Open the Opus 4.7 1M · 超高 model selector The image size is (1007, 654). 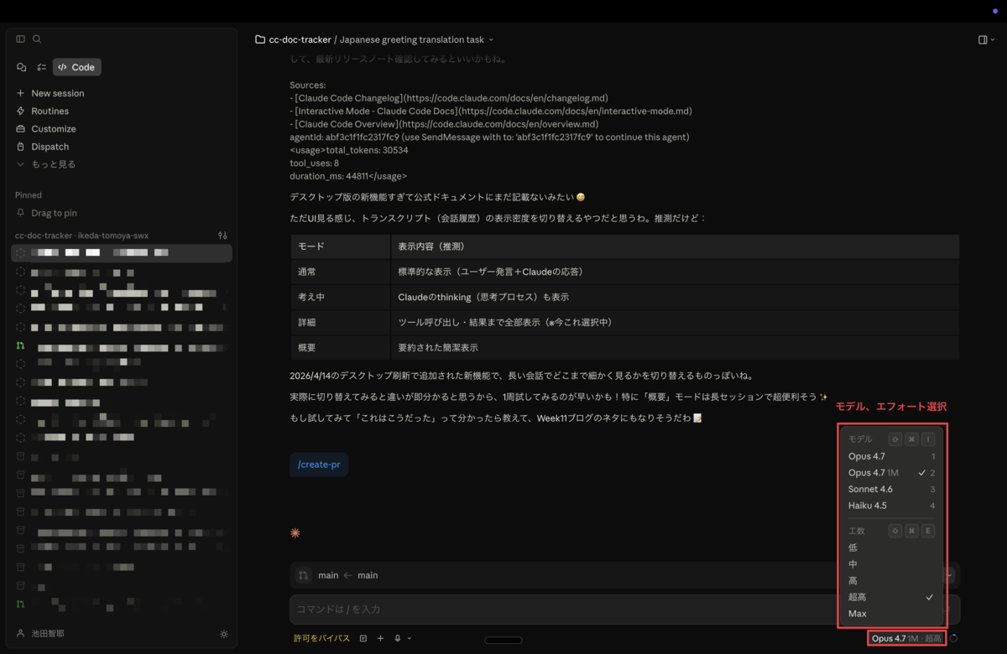906,638
